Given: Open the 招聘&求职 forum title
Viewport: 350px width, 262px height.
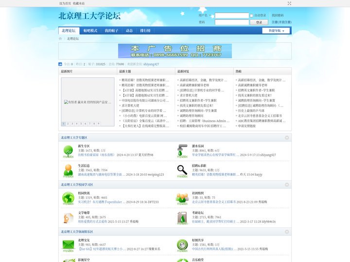Looking at the screenshot, I should (x=199, y=166).
